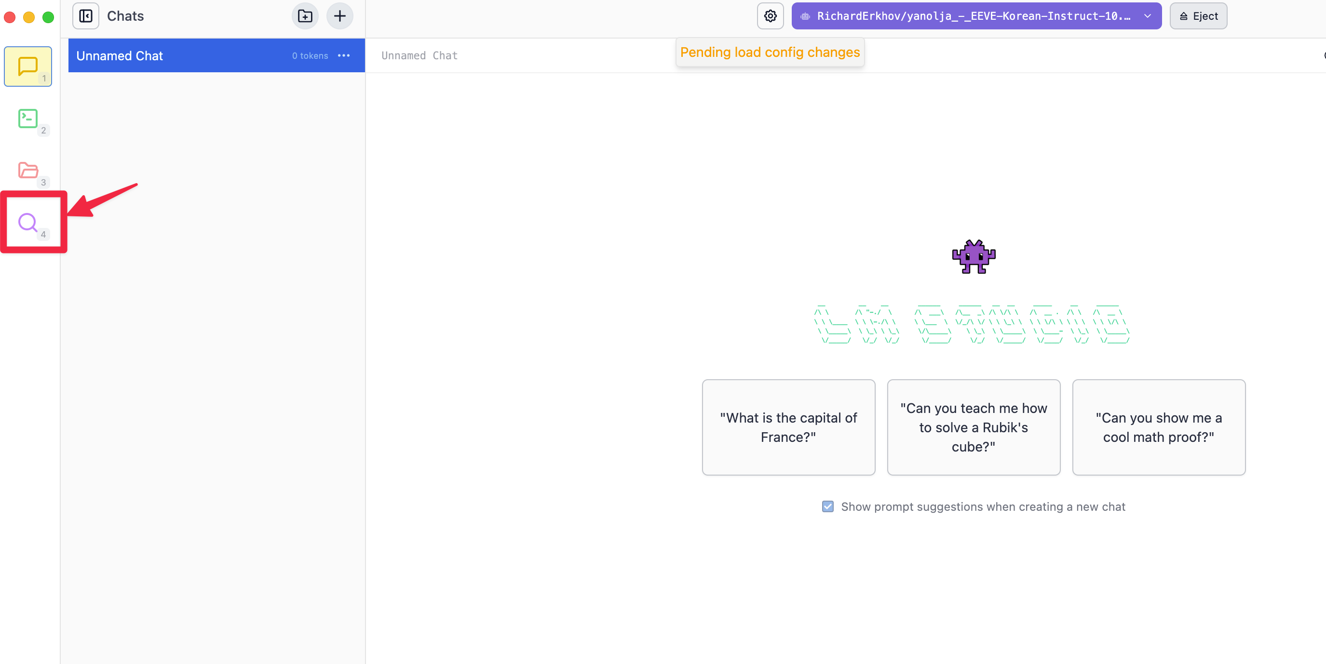The image size is (1326, 664).
Task: Open My Models folder sidebar icon
Action: point(27,170)
